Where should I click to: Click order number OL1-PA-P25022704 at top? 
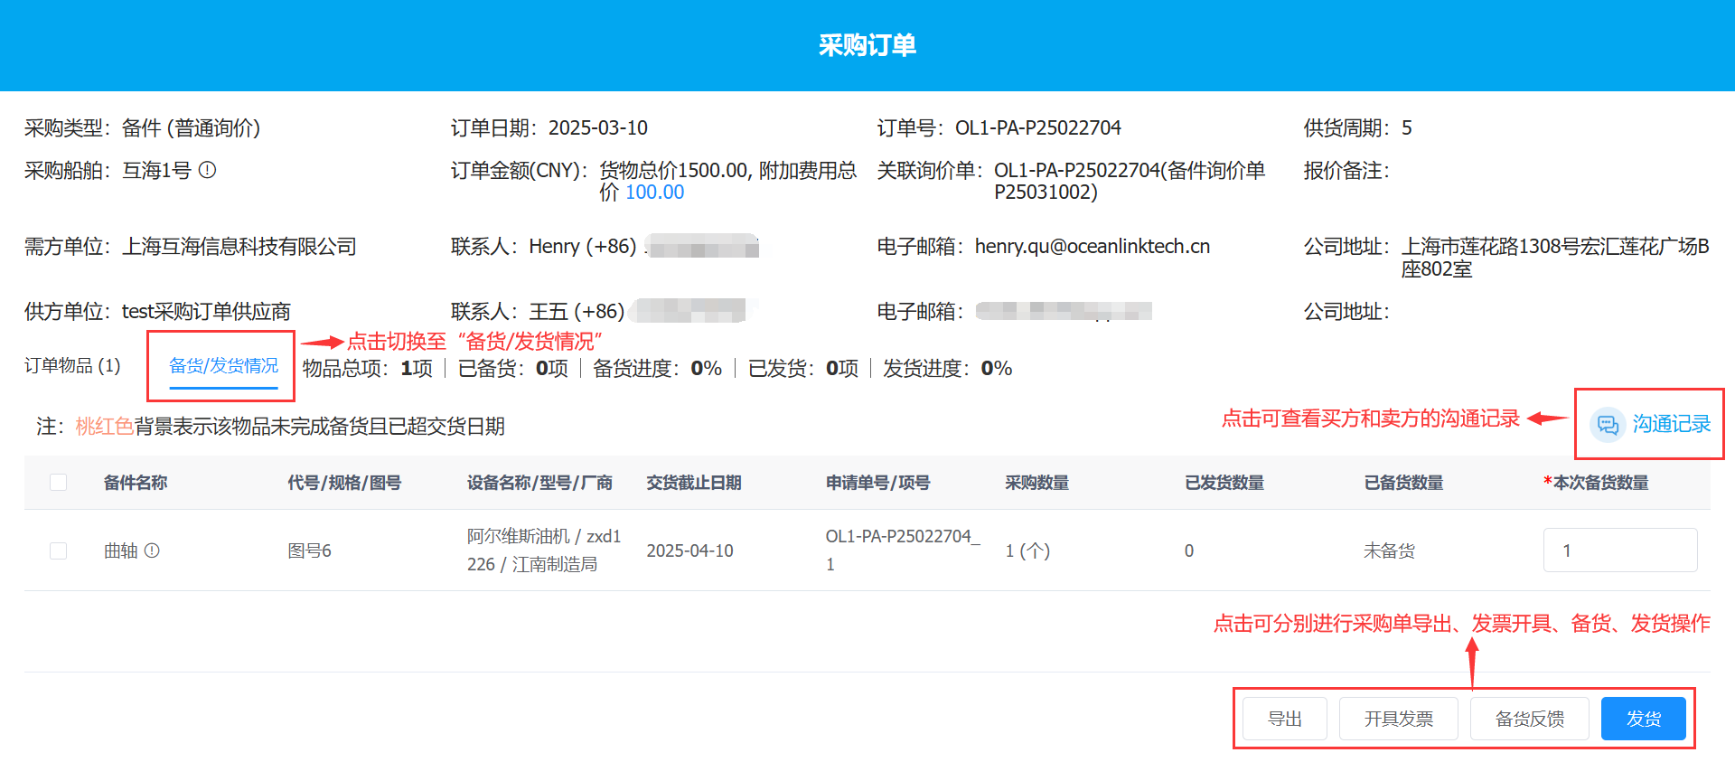pos(1038,128)
